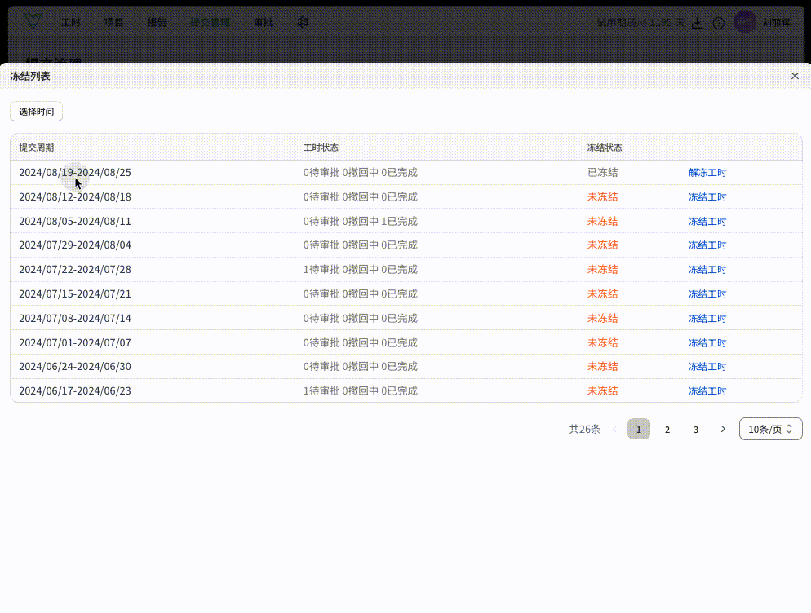Click 解冻工时 for 2024/08/19-2024/08/25
Viewport: 811px width, 613px height.
(x=707, y=173)
